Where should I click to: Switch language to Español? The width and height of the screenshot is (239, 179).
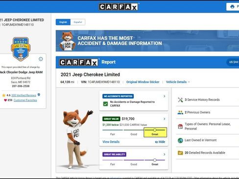point(78,22)
